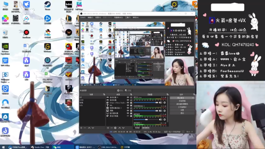
Task: Select the CrossFire CF game icon
Action: click(69, 75)
